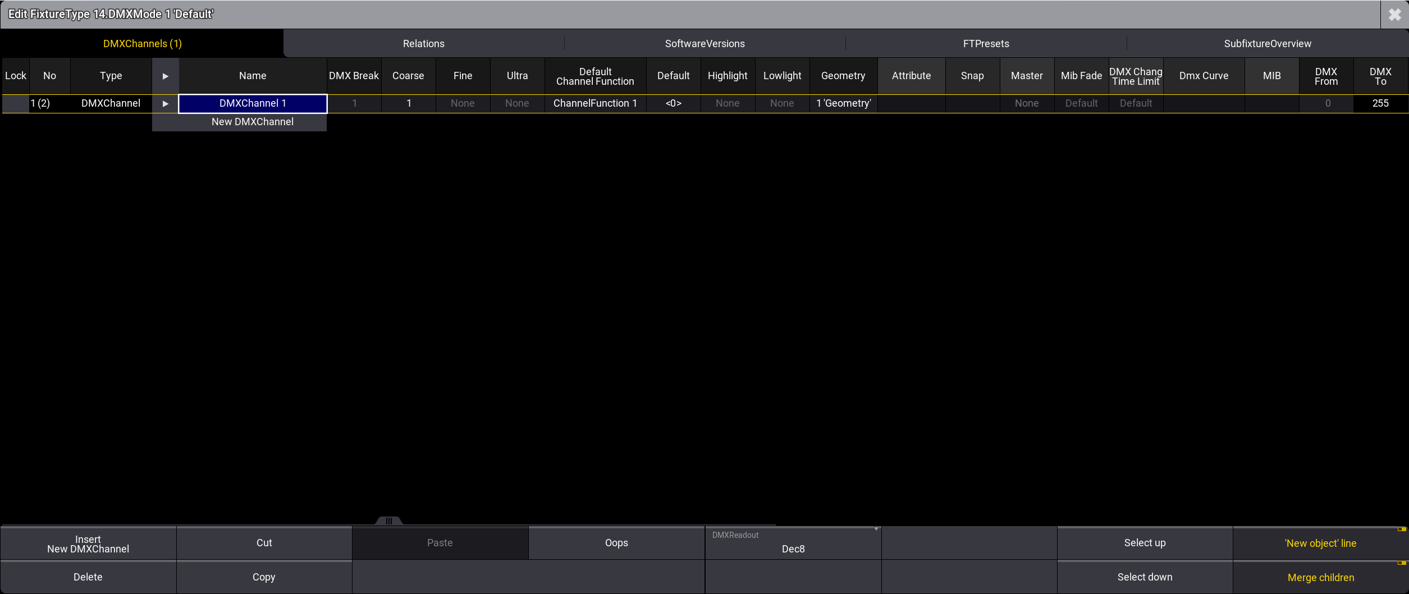This screenshot has height=594, width=1409.
Task: Expand the DMXChannel 1 row arrow
Action: pyautogui.click(x=165, y=104)
